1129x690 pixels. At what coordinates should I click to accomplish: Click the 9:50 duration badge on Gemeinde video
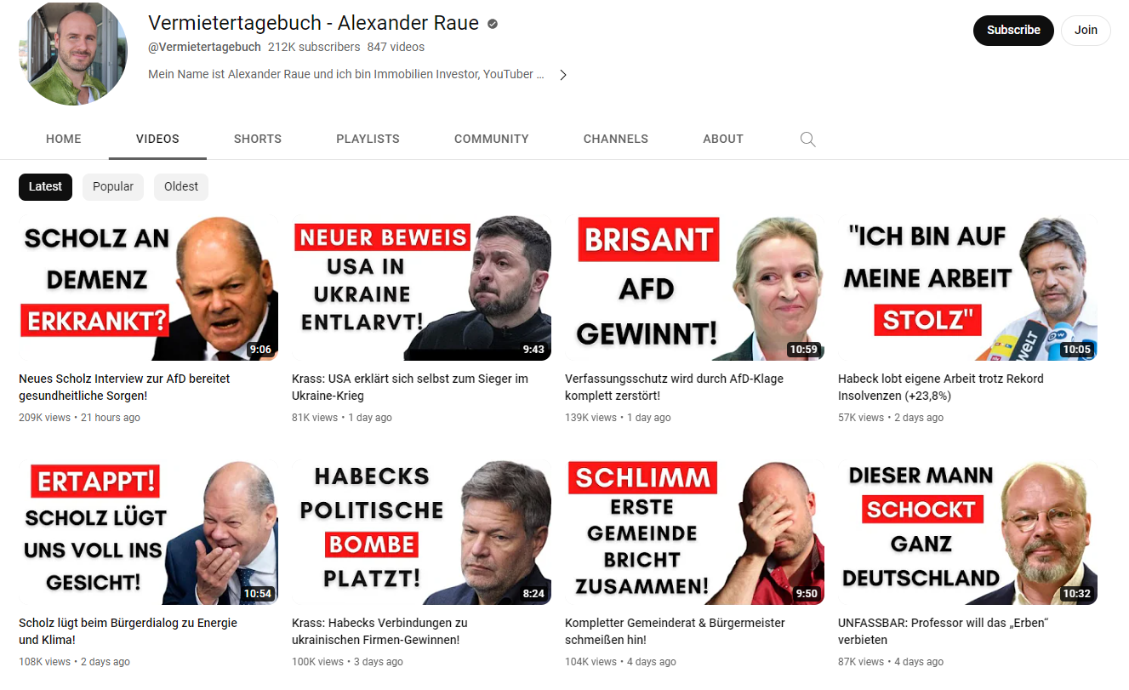click(806, 594)
